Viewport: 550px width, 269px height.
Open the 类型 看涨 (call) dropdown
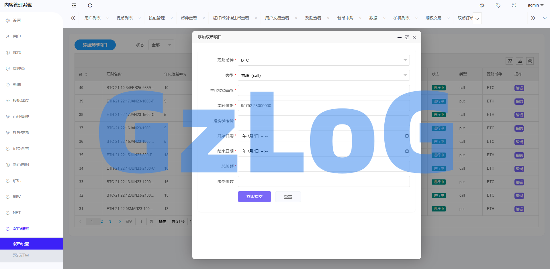(x=323, y=76)
